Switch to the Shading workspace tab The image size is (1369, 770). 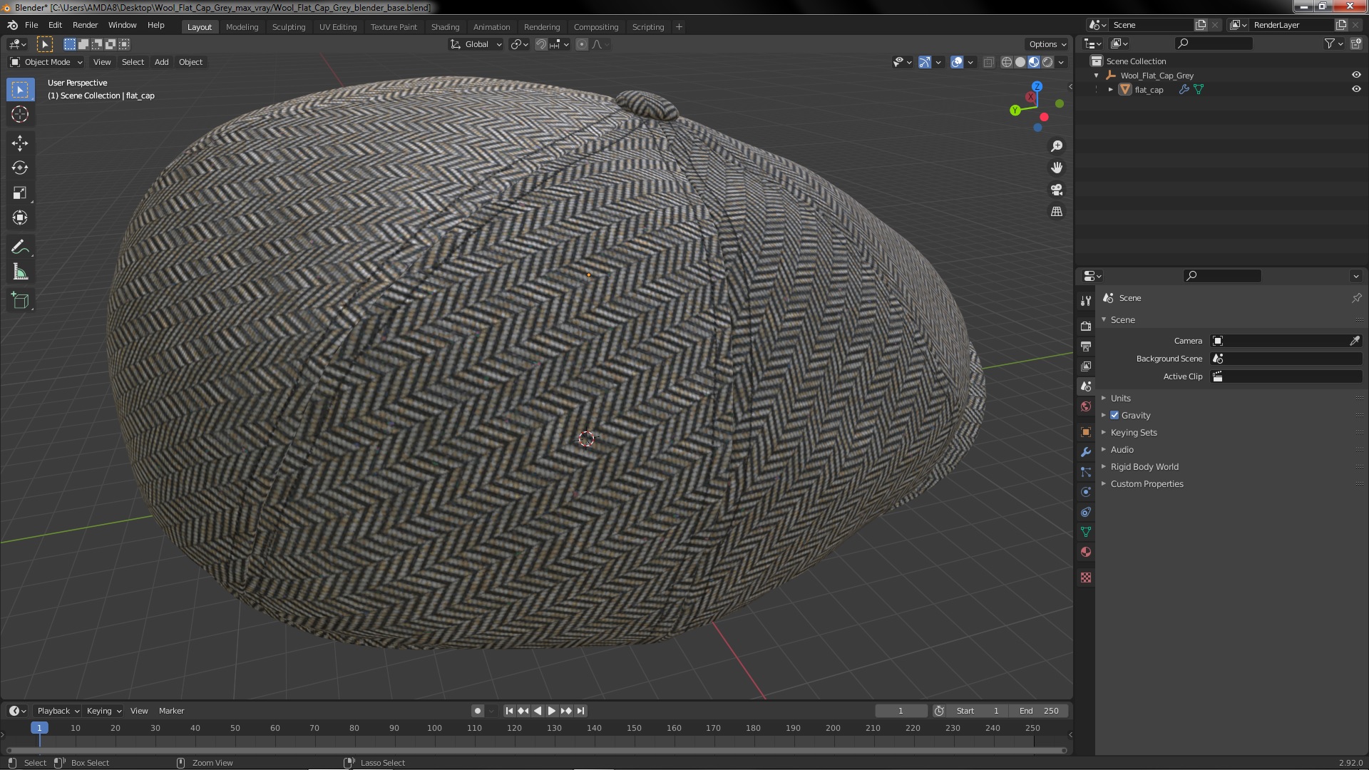(445, 27)
